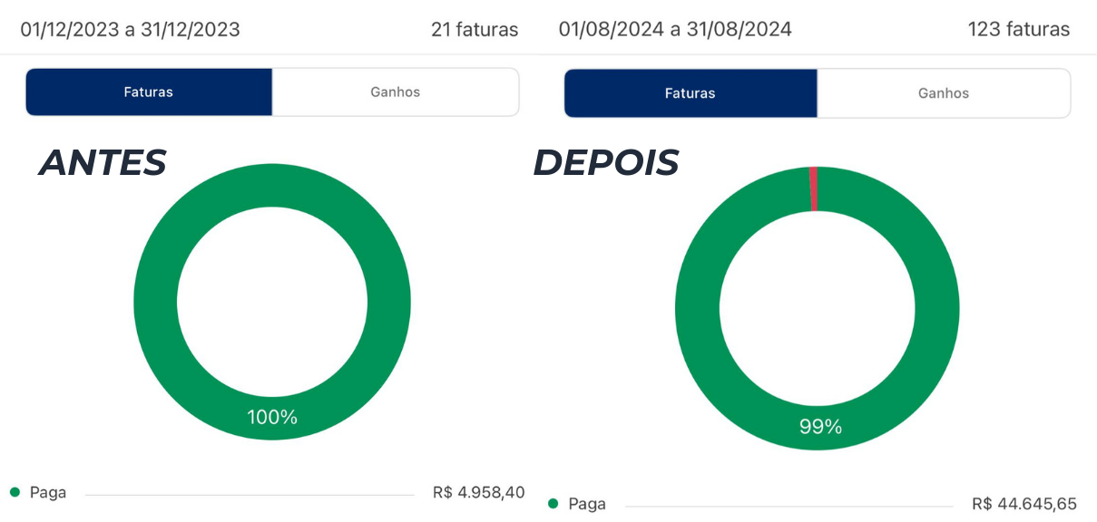Select the right Faturas tab

click(691, 93)
